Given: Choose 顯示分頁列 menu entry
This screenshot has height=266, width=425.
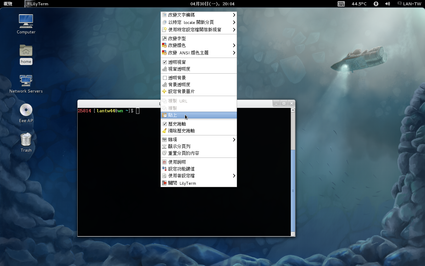Looking at the screenshot, I should [179, 146].
